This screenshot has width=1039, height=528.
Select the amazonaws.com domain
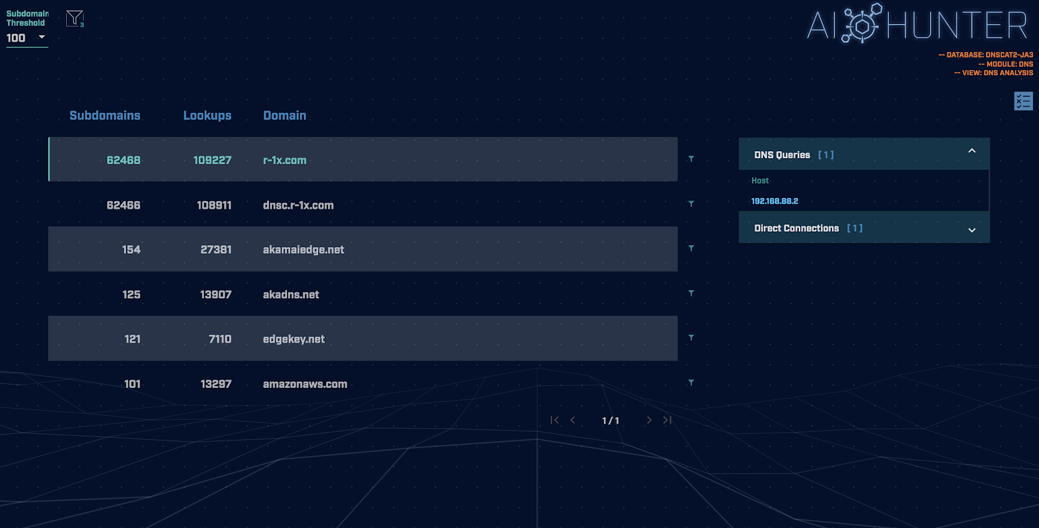[x=305, y=384]
